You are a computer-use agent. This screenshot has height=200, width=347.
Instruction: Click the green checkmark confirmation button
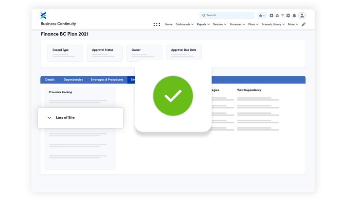[173, 96]
